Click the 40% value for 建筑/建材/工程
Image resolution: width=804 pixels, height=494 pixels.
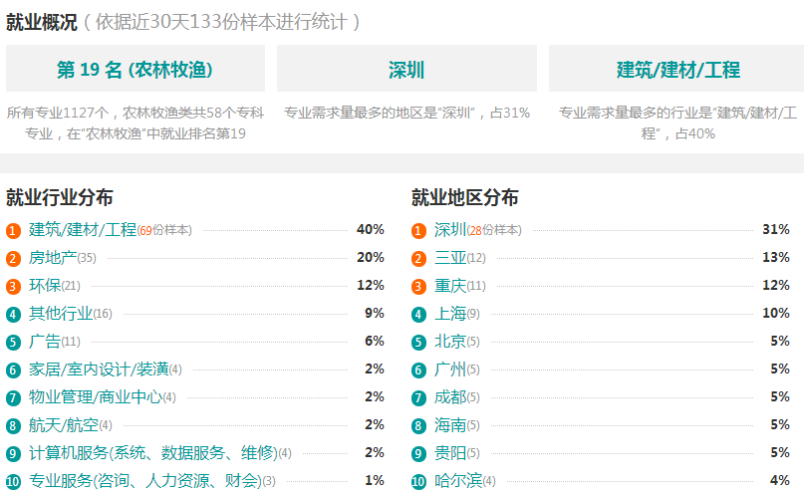[x=371, y=230]
